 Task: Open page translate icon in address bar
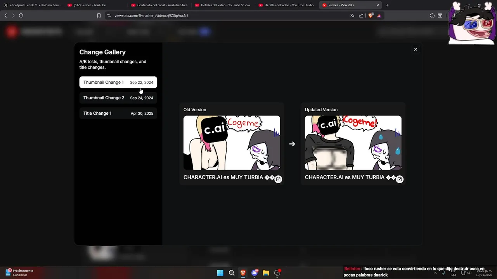click(x=352, y=15)
